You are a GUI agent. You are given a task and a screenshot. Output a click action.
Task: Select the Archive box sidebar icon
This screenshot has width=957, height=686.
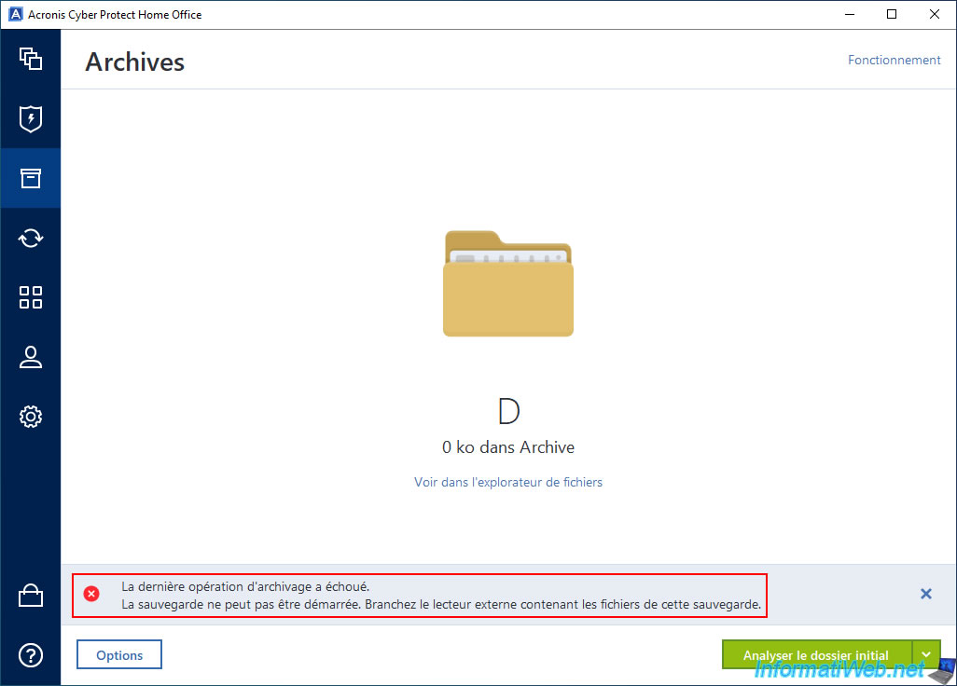pyautogui.click(x=31, y=178)
